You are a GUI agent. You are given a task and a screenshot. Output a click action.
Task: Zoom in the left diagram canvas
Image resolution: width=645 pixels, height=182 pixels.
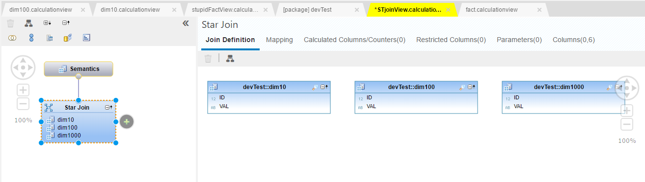pyautogui.click(x=23, y=90)
